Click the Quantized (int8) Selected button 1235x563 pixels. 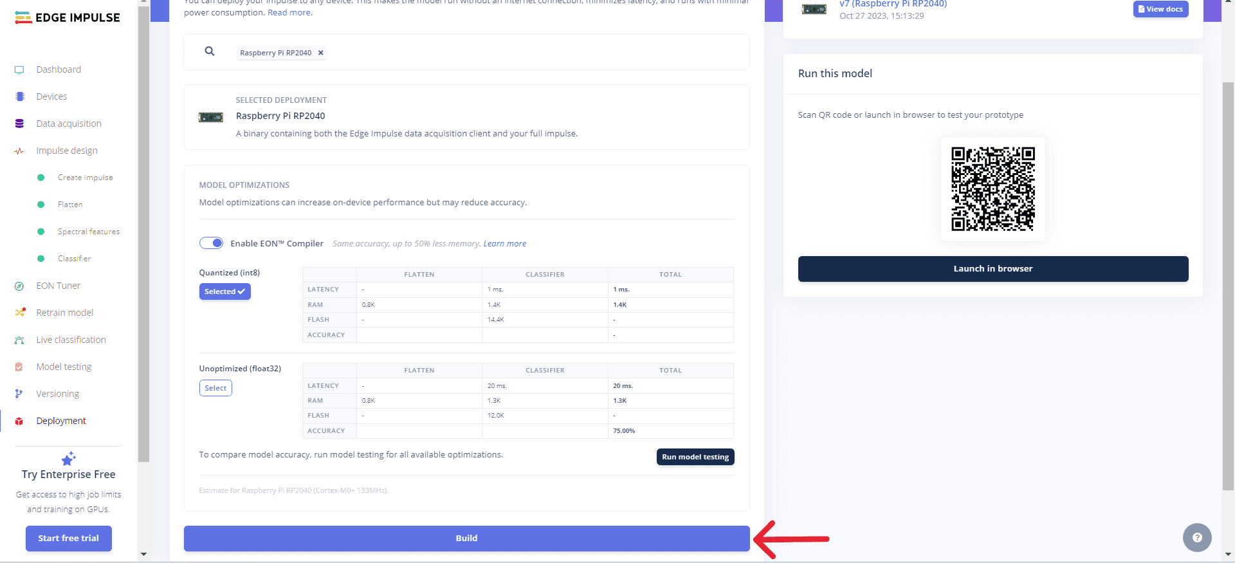224,291
